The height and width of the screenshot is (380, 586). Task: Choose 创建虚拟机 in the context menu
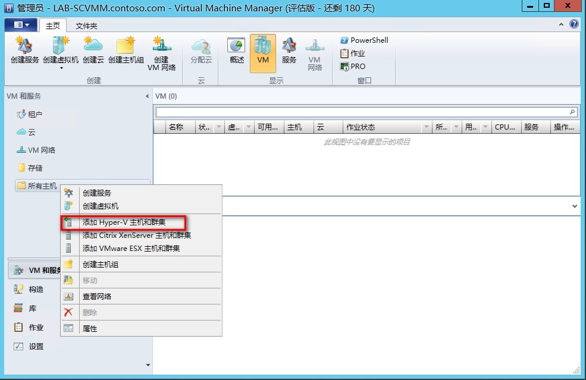[x=141, y=206]
